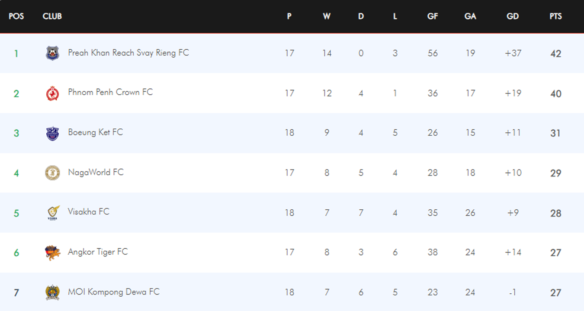Click the NagaWorld FC club crest
This screenshot has width=584, height=311.
pyautogui.click(x=52, y=173)
